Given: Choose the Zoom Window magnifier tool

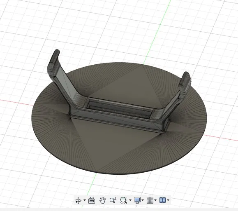Looking at the screenshot, I should point(124,200).
